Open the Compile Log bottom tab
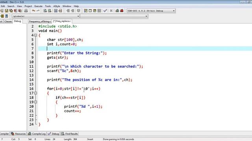The image size is (252, 141). tap(37, 134)
